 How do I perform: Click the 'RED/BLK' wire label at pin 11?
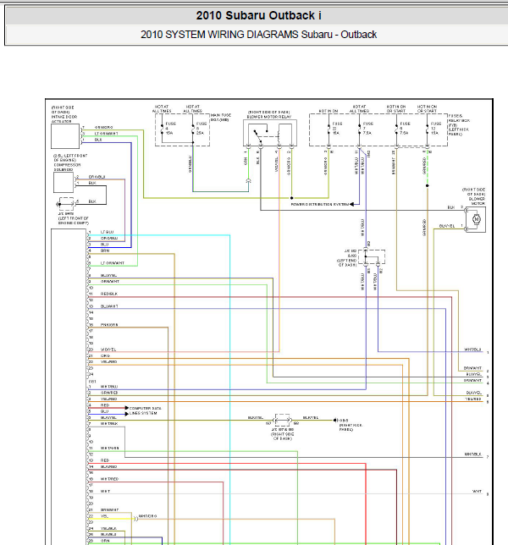click(x=109, y=294)
